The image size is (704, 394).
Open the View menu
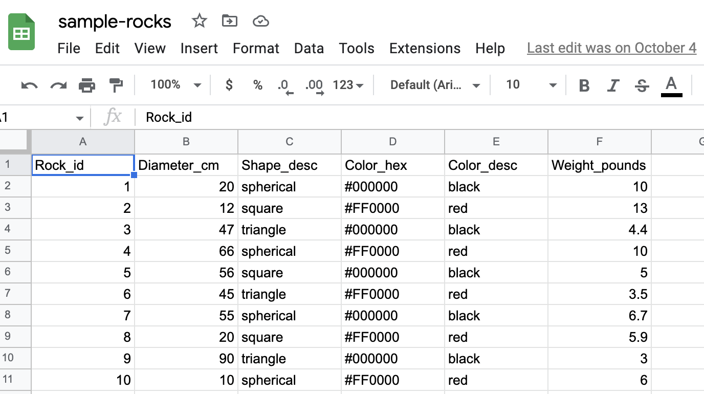(150, 49)
